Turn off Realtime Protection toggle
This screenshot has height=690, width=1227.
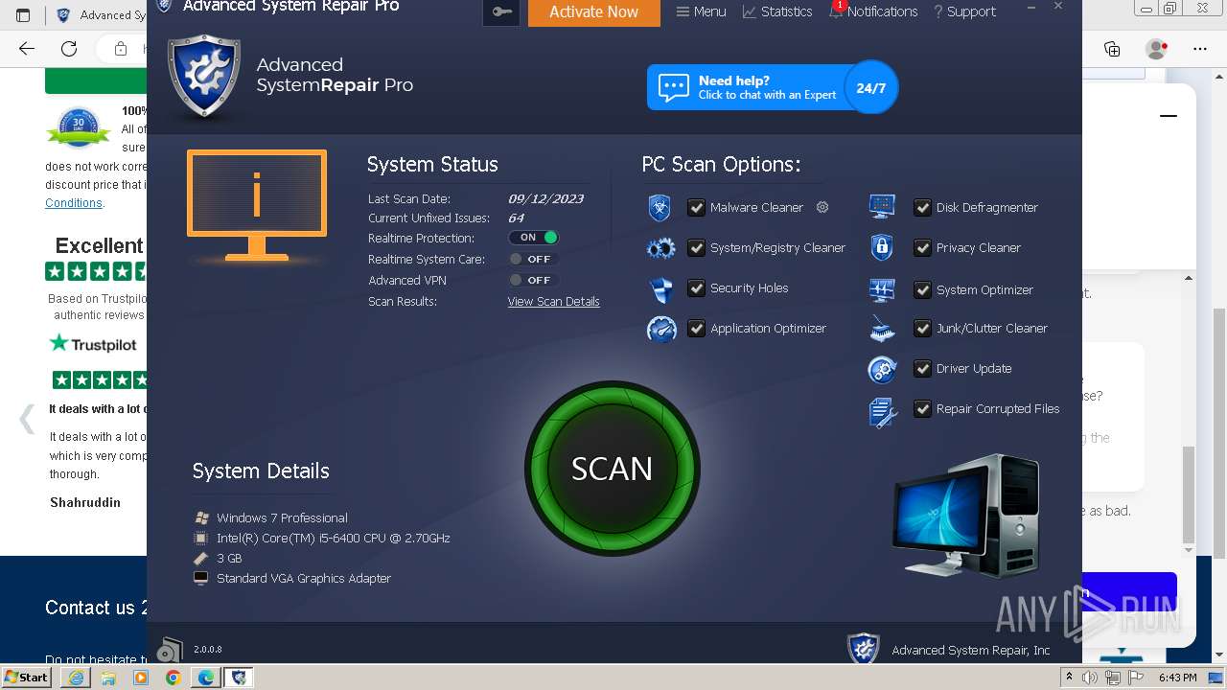point(534,238)
